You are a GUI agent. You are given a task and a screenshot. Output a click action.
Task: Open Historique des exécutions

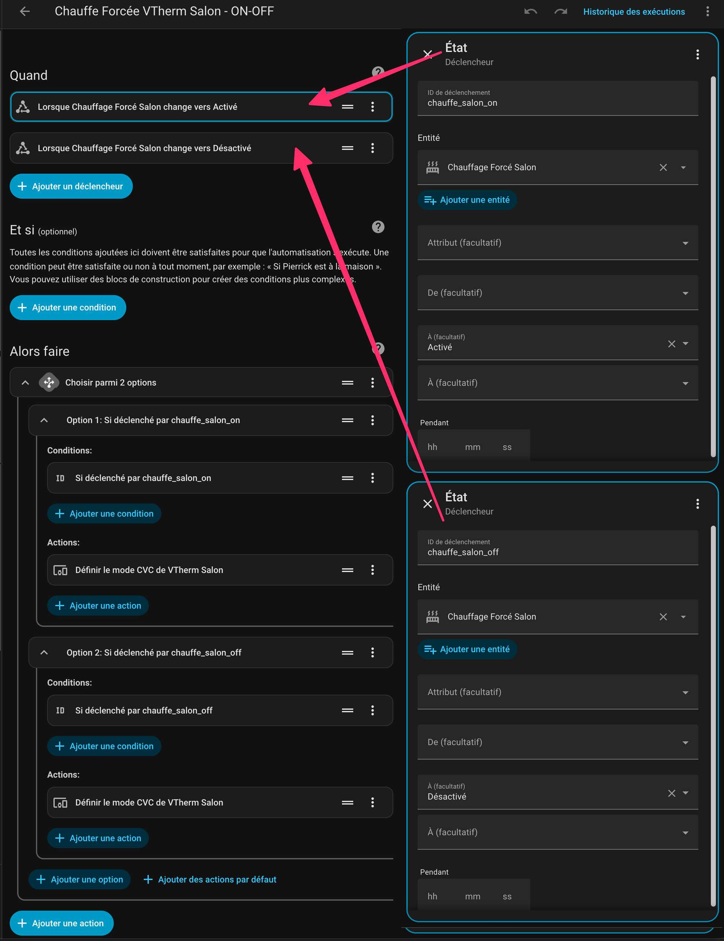pos(633,12)
